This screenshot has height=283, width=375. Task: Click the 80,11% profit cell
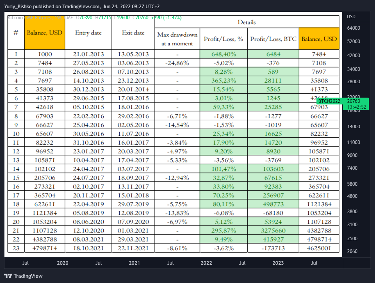point(224,204)
